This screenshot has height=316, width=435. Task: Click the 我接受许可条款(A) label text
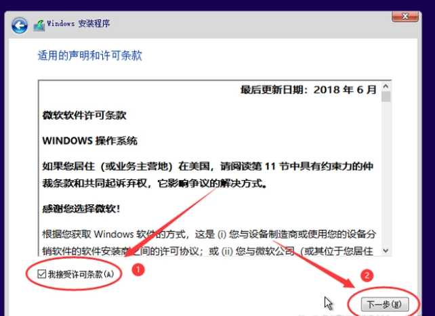81,274
